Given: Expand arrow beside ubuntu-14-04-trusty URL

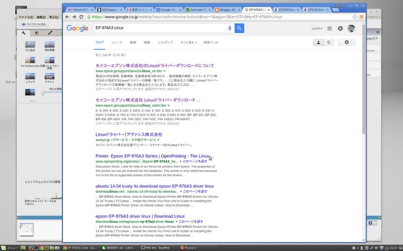Looking at the screenshot, I should 181,192.
